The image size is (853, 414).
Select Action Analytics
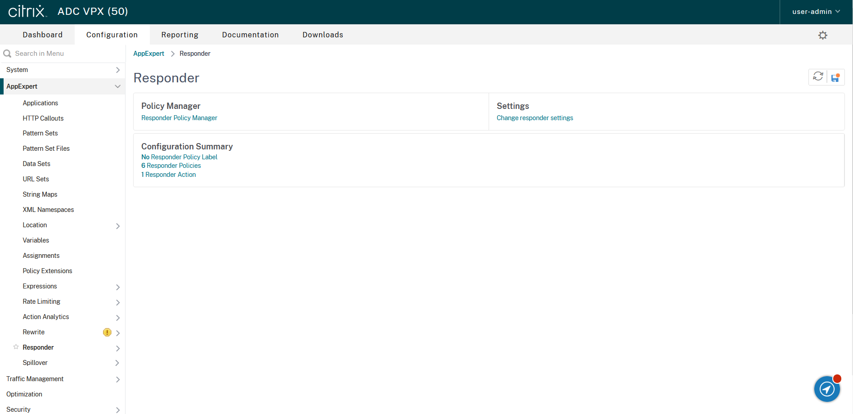pos(46,317)
